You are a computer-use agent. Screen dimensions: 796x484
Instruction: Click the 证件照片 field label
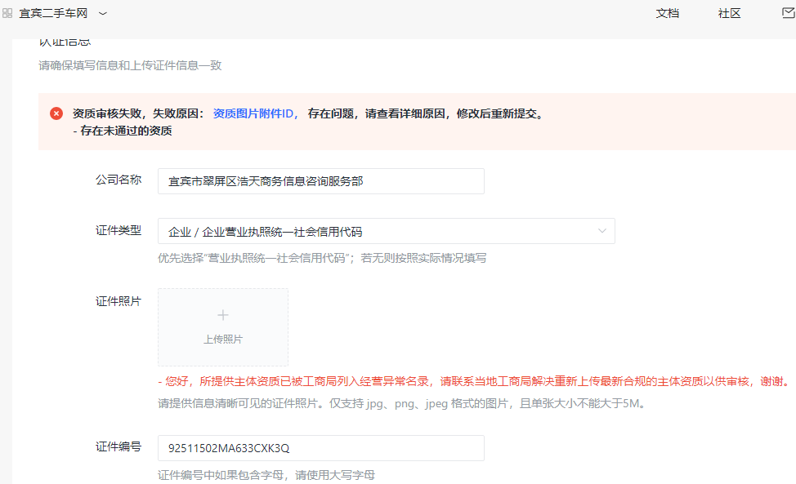pyautogui.click(x=119, y=301)
